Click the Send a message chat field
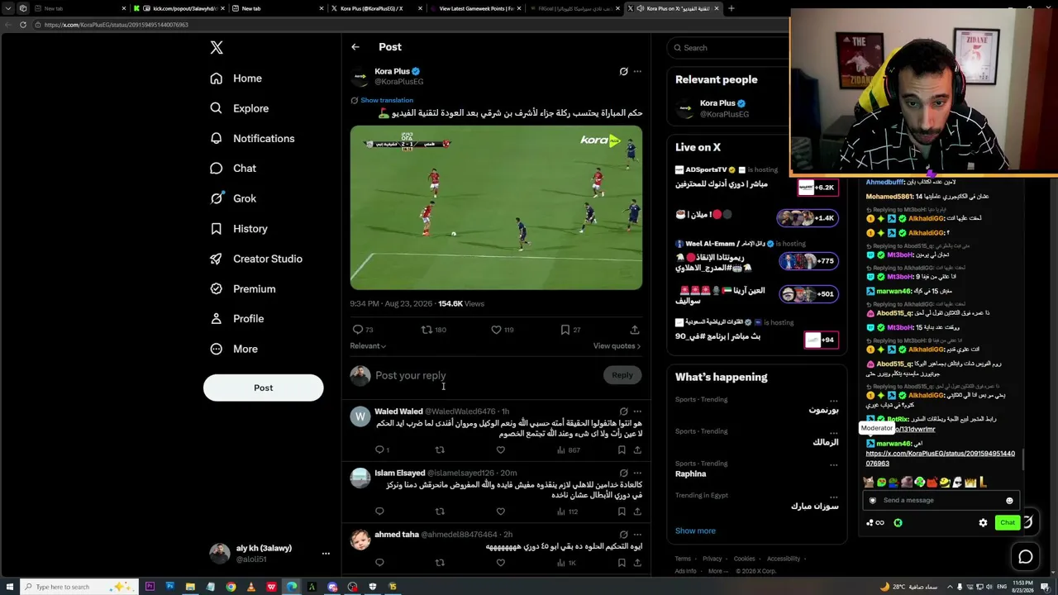Screen dimensions: 1058x595 coord(939,500)
